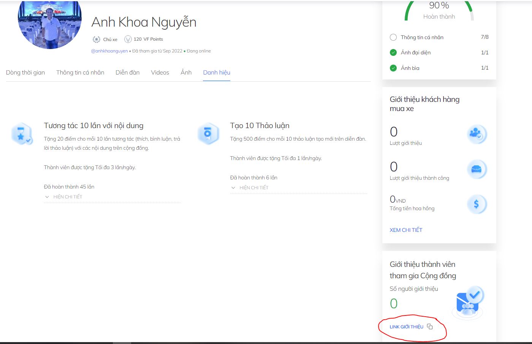Click the dollar commission icon
Image resolution: width=532 pixels, height=344 pixels.
(x=477, y=204)
